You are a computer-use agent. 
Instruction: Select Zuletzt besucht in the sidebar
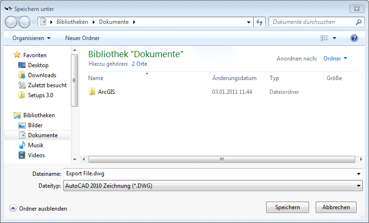tap(47, 85)
